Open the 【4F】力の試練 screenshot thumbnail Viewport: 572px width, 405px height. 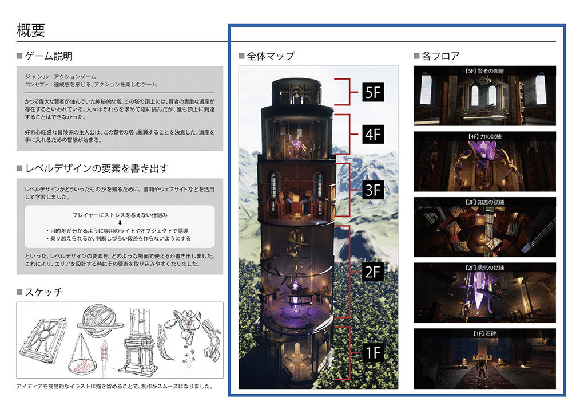click(x=484, y=162)
